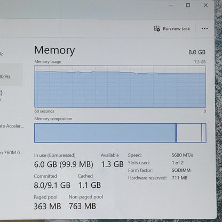
Task: Click the Memory composition label
Action: click(x=53, y=118)
